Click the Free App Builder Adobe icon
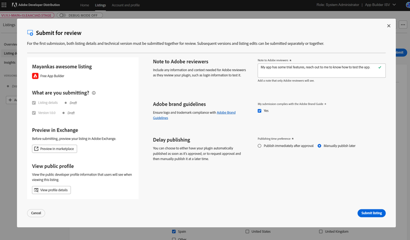410x240 pixels. pos(35,76)
